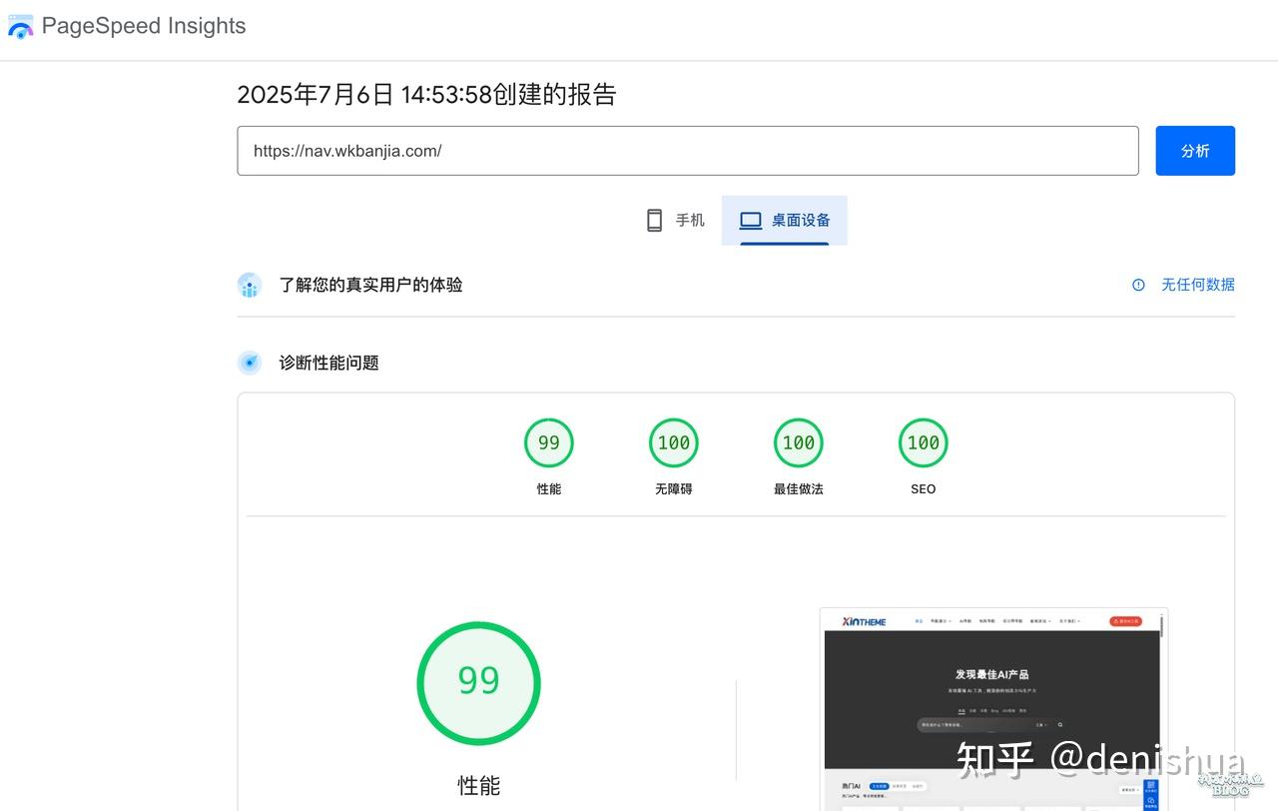Click the SEO label under its gauge
The width and height of the screenshot is (1278, 811).
pos(924,489)
